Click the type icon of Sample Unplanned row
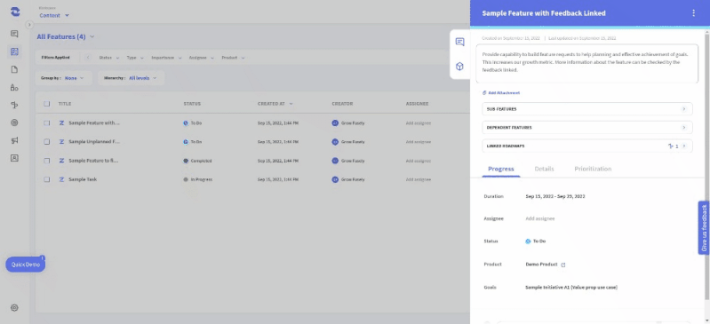This screenshot has height=324, width=710. tap(61, 142)
